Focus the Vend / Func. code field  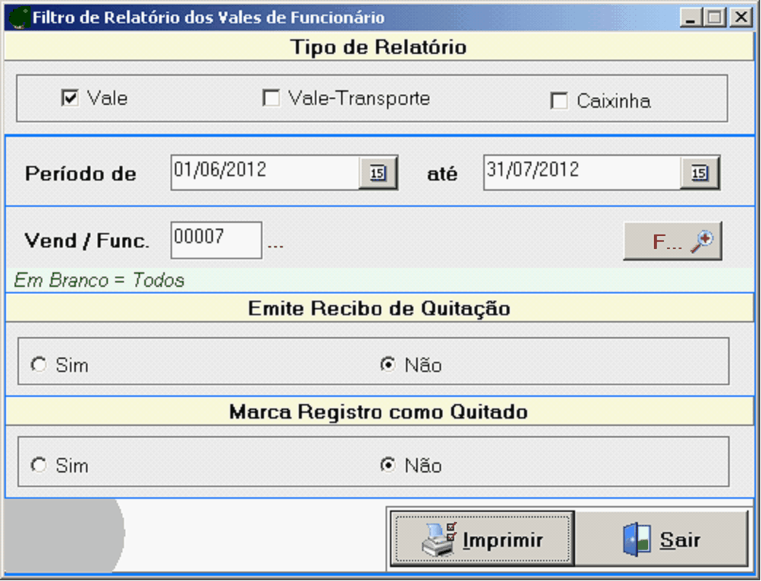216,240
